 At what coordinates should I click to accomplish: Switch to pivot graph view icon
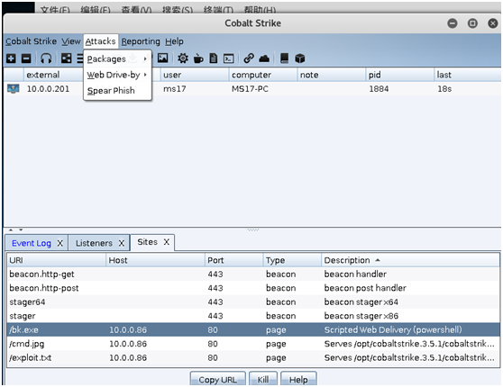[x=67, y=58]
